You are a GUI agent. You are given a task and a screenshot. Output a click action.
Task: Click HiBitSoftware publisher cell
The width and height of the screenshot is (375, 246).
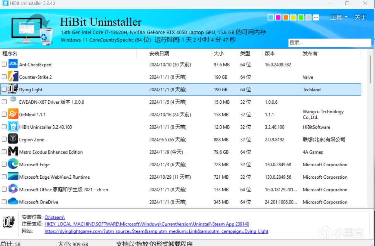316,127
